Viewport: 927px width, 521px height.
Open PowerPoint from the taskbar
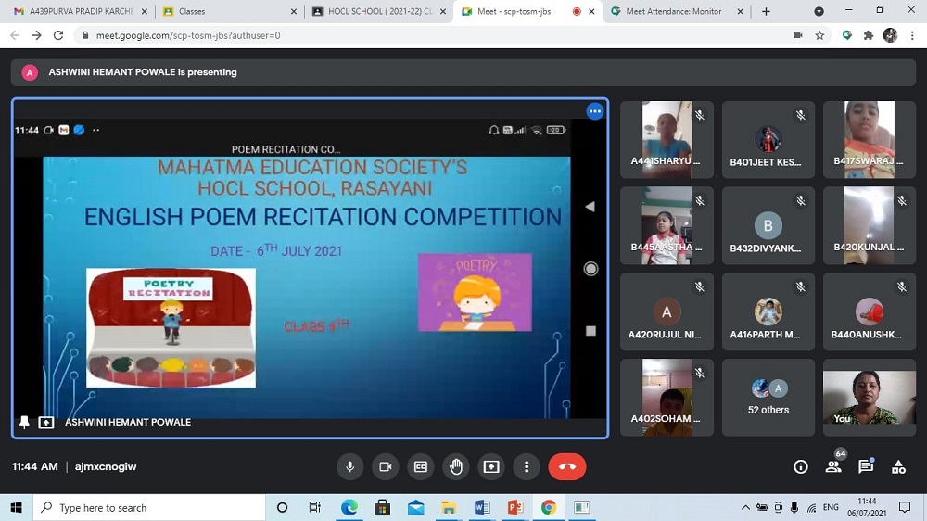pyautogui.click(x=515, y=507)
